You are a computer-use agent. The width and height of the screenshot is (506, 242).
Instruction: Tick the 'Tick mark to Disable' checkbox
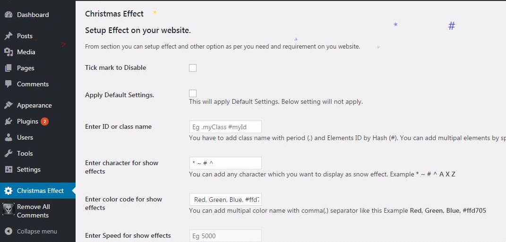(193, 68)
